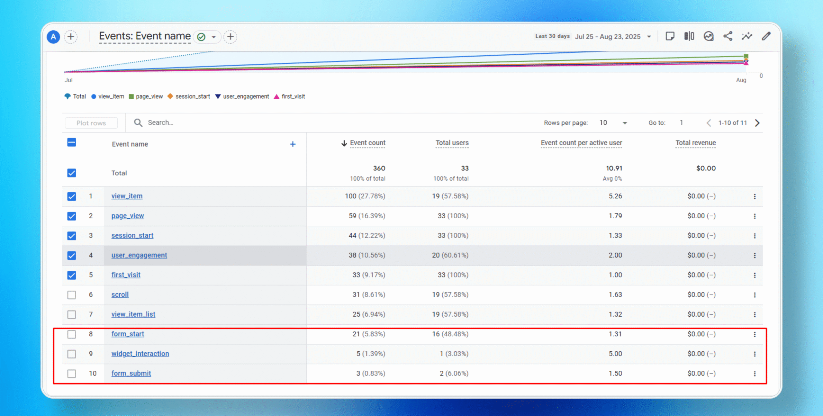Click the 'Events: Event name' report title
The height and width of the screenshot is (416, 823).
tap(145, 36)
